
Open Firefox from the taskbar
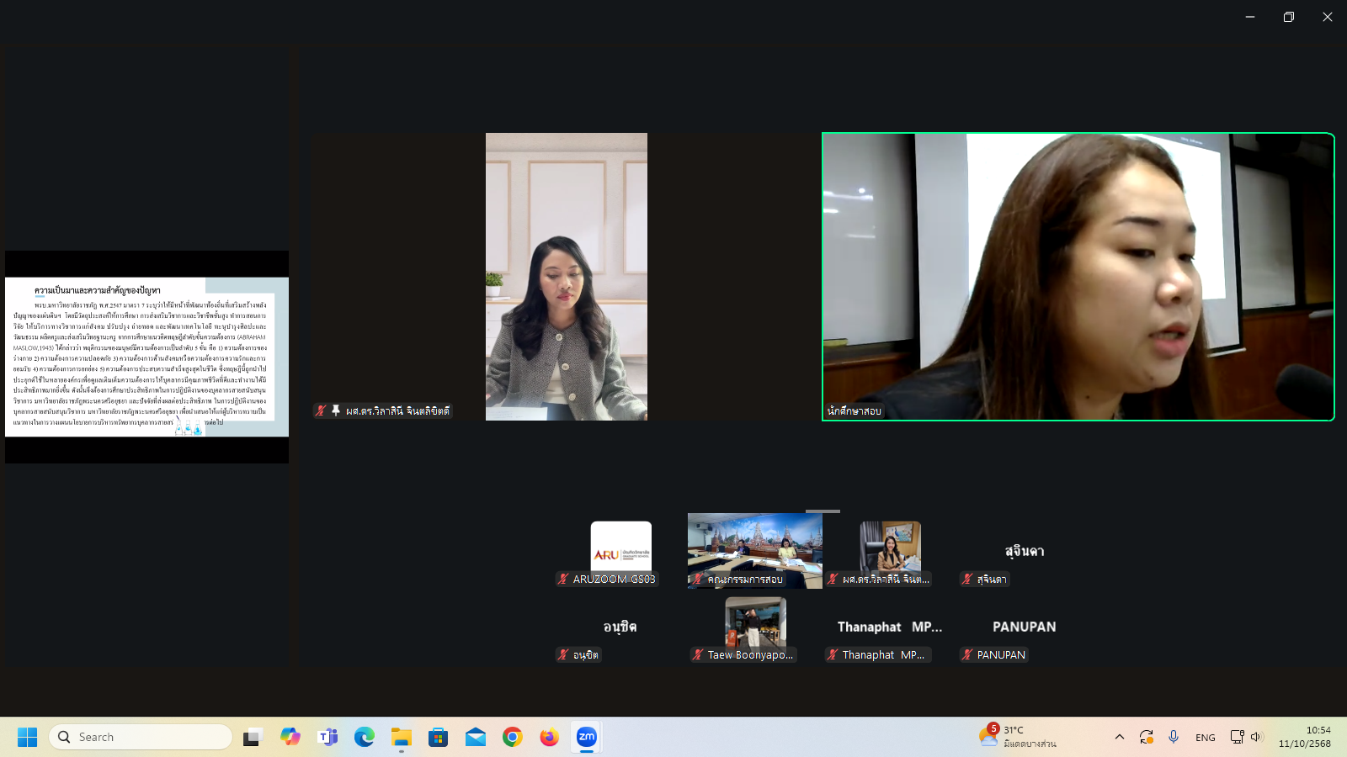(549, 737)
